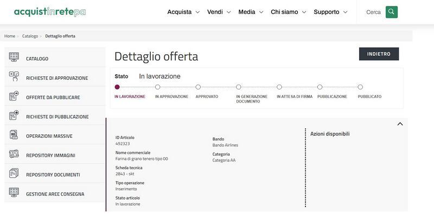Click the Operazioni massive icon

pos(14,134)
